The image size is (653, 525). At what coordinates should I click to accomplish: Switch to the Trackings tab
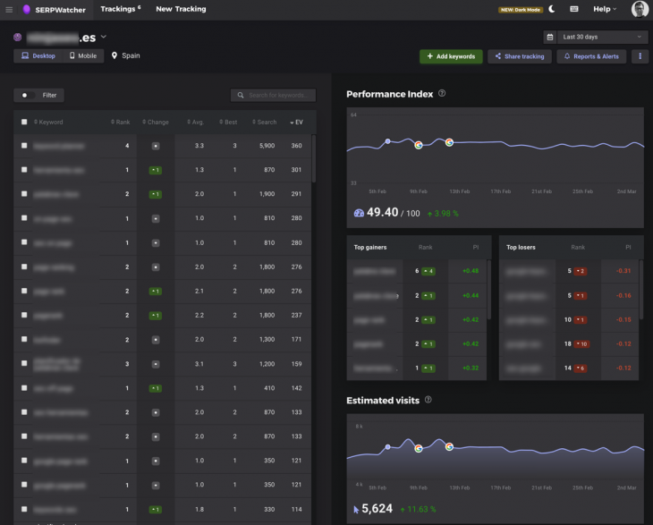coord(119,9)
